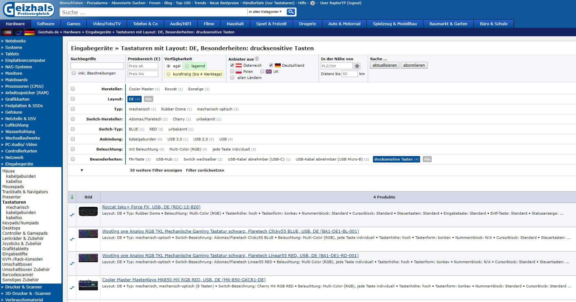The image size is (576, 302).
Task: Switch to the Software category tab
Action: click(x=46, y=24)
